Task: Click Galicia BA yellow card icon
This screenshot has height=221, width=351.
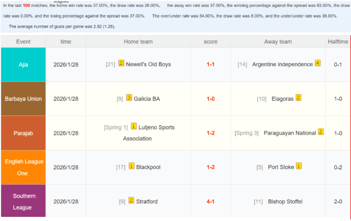Action: [x=129, y=98]
